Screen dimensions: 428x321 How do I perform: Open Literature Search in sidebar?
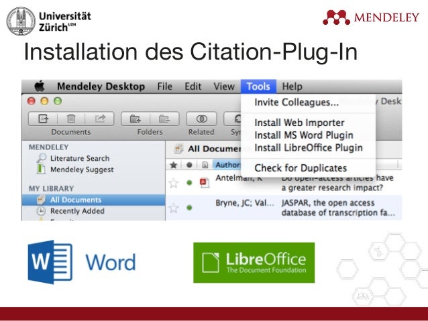tap(80, 158)
